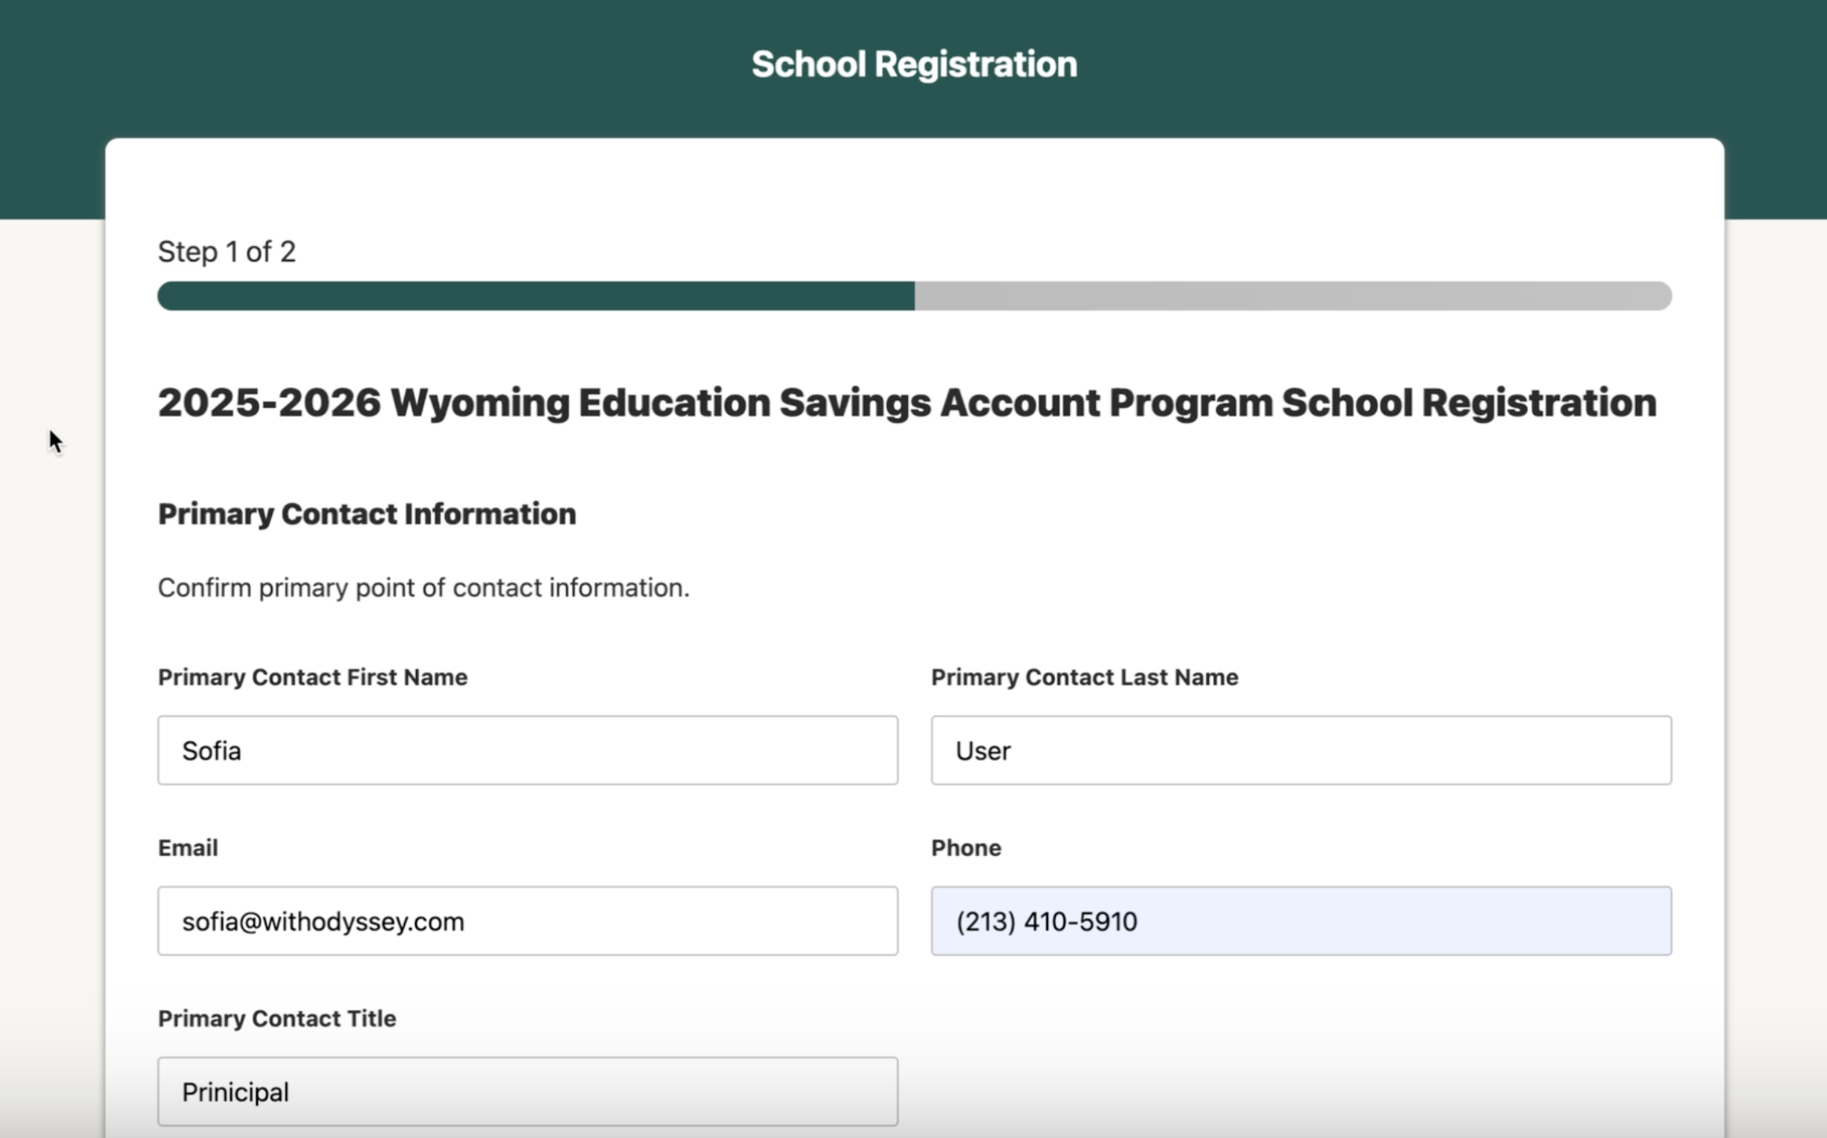
Task: Click the Step 1 of 2 progress bar
Action: point(914,296)
